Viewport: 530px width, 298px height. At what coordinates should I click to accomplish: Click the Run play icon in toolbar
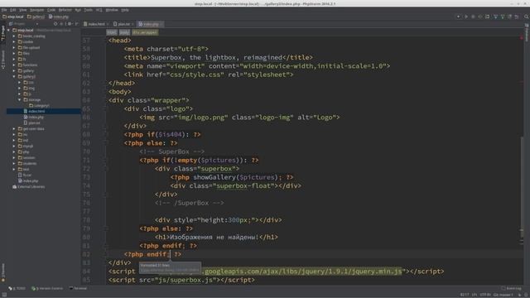coord(465,17)
